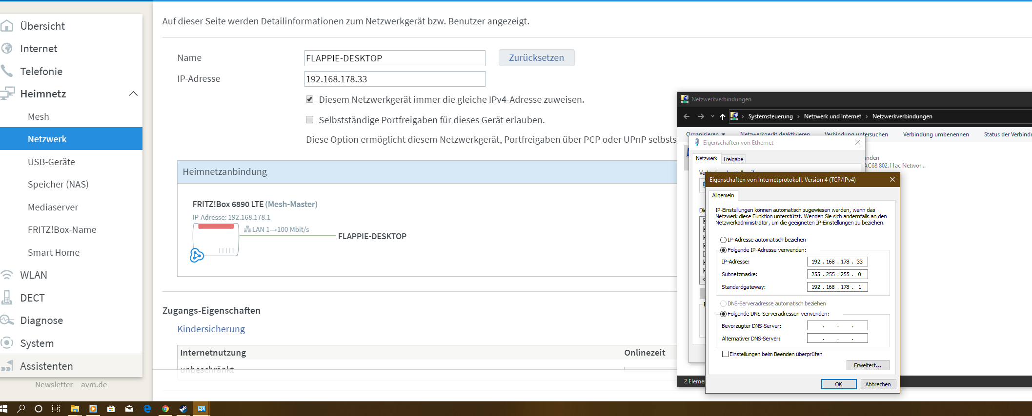The height and width of the screenshot is (416, 1032).
Task: Click the System gear icon in sidebar
Action: (7, 342)
